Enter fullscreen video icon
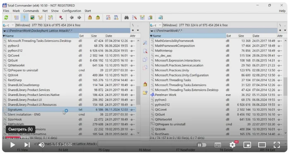The image size is (289, 154). click(277, 145)
